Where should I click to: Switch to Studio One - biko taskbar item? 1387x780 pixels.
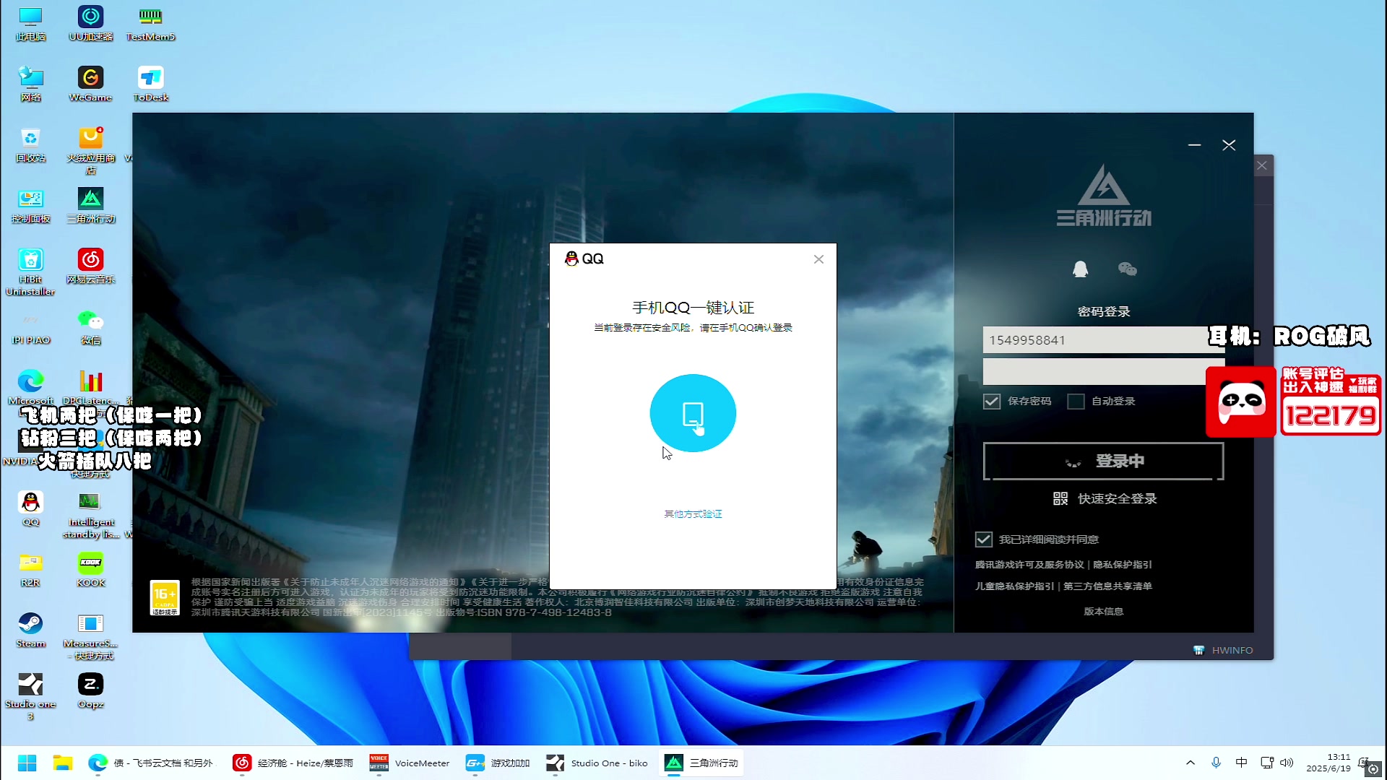click(x=597, y=763)
